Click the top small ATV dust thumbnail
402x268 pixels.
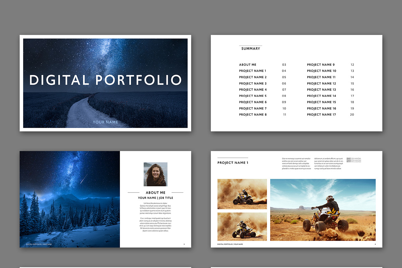[x=242, y=194]
